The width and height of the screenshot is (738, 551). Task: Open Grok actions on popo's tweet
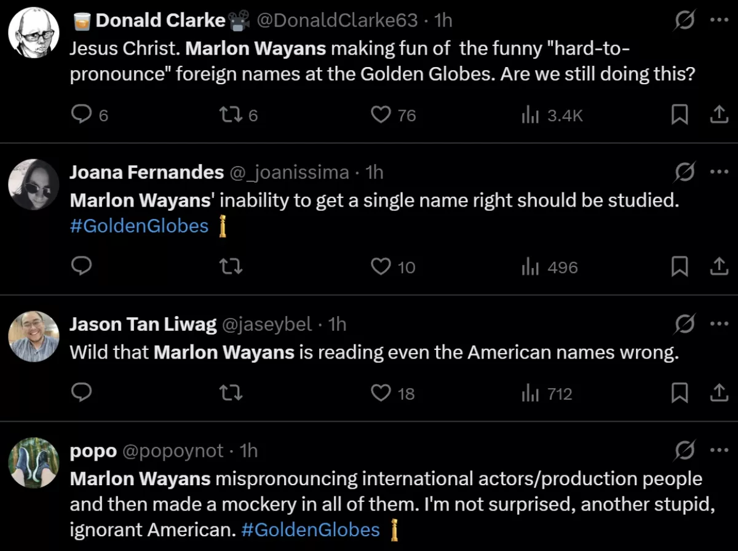click(686, 451)
